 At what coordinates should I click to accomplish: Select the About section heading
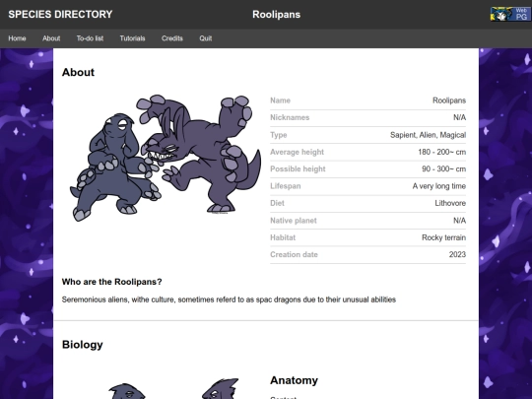pyautogui.click(x=78, y=72)
